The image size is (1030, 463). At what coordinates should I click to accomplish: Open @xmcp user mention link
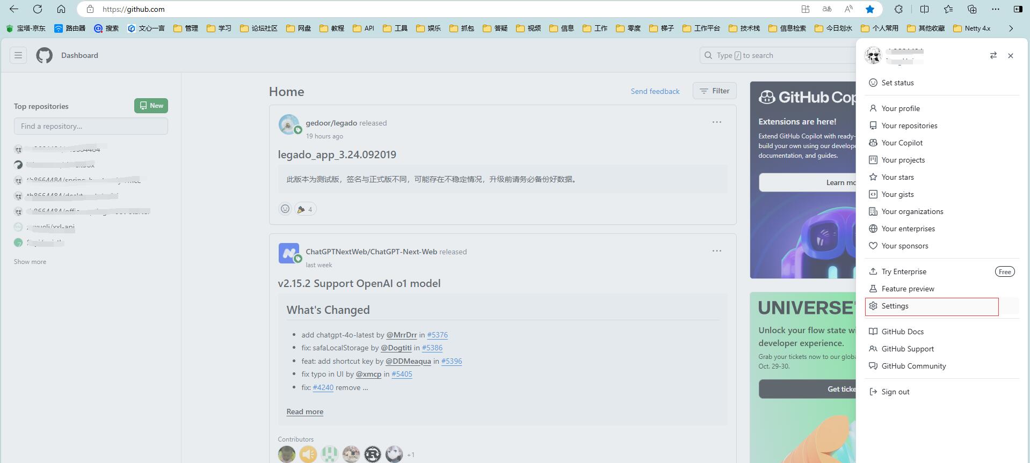tap(368, 374)
